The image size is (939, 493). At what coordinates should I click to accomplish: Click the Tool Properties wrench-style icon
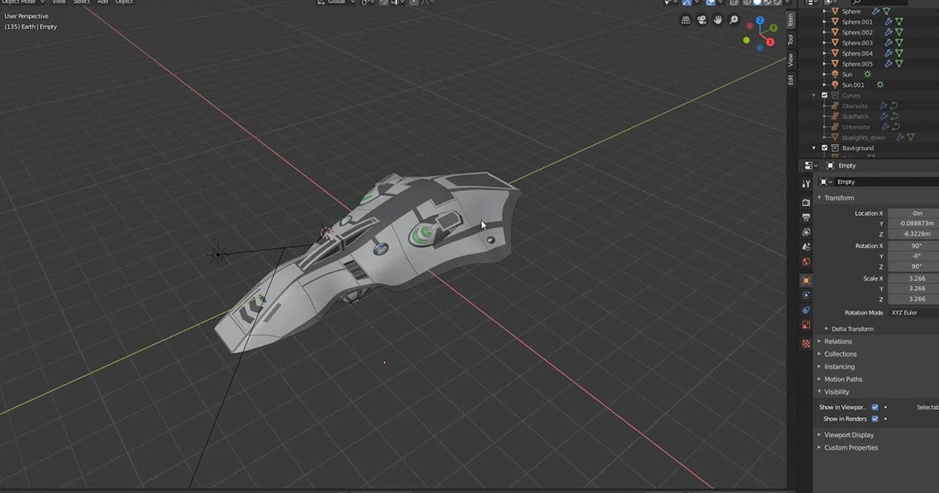[805, 184]
